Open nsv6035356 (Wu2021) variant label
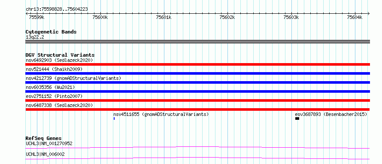Image resolution: width=382 pixels, height=164 pixels. pos(50,87)
